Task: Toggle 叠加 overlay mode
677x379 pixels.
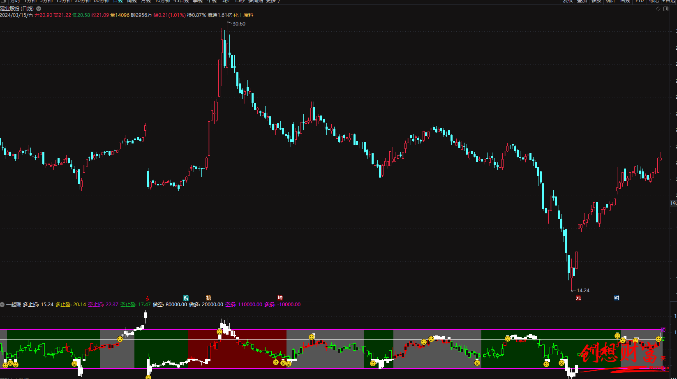Action: coord(582,1)
